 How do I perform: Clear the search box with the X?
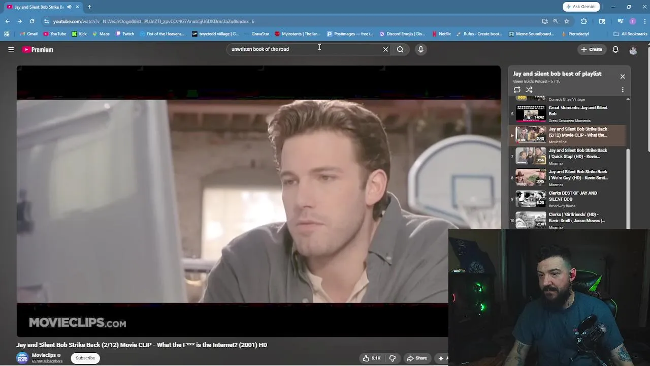tap(385, 49)
